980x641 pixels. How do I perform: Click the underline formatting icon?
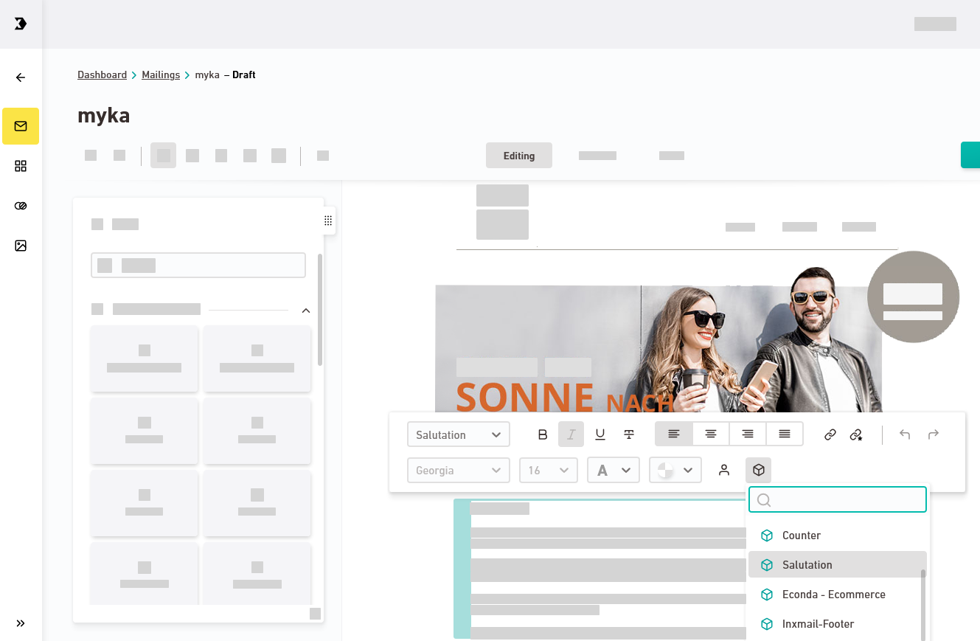(600, 434)
